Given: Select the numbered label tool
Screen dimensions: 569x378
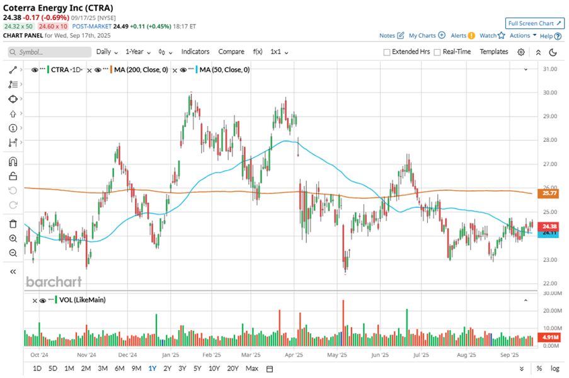Looking at the screenshot, I should click(x=13, y=128).
